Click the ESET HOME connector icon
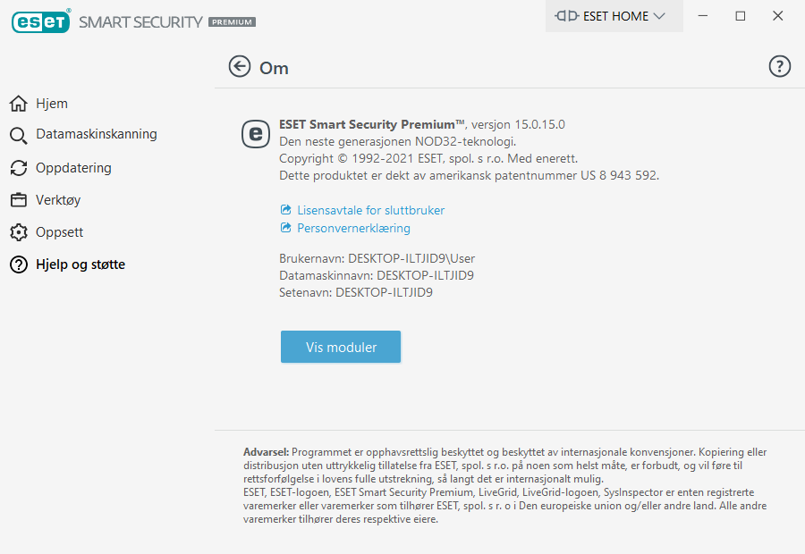Viewport: 805px width, 554px height. tap(567, 16)
